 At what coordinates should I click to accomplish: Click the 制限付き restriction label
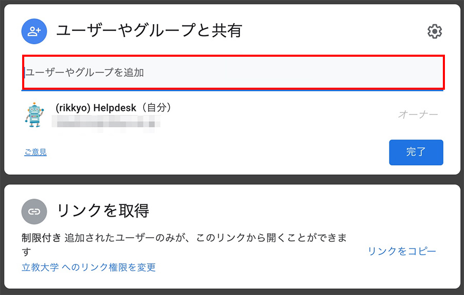(x=41, y=238)
